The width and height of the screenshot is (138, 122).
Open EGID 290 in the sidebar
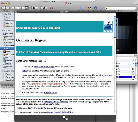(9, 55)
